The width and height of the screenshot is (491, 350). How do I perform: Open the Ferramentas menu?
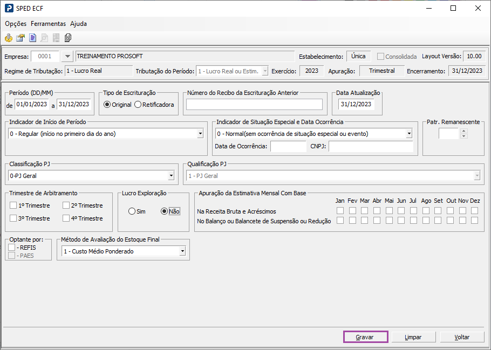(x=48, y=24)
